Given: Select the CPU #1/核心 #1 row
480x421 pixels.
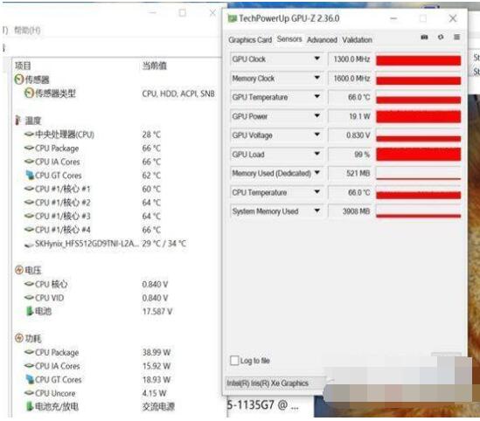Looking at the screenshot, I should (x=93, y=189).
